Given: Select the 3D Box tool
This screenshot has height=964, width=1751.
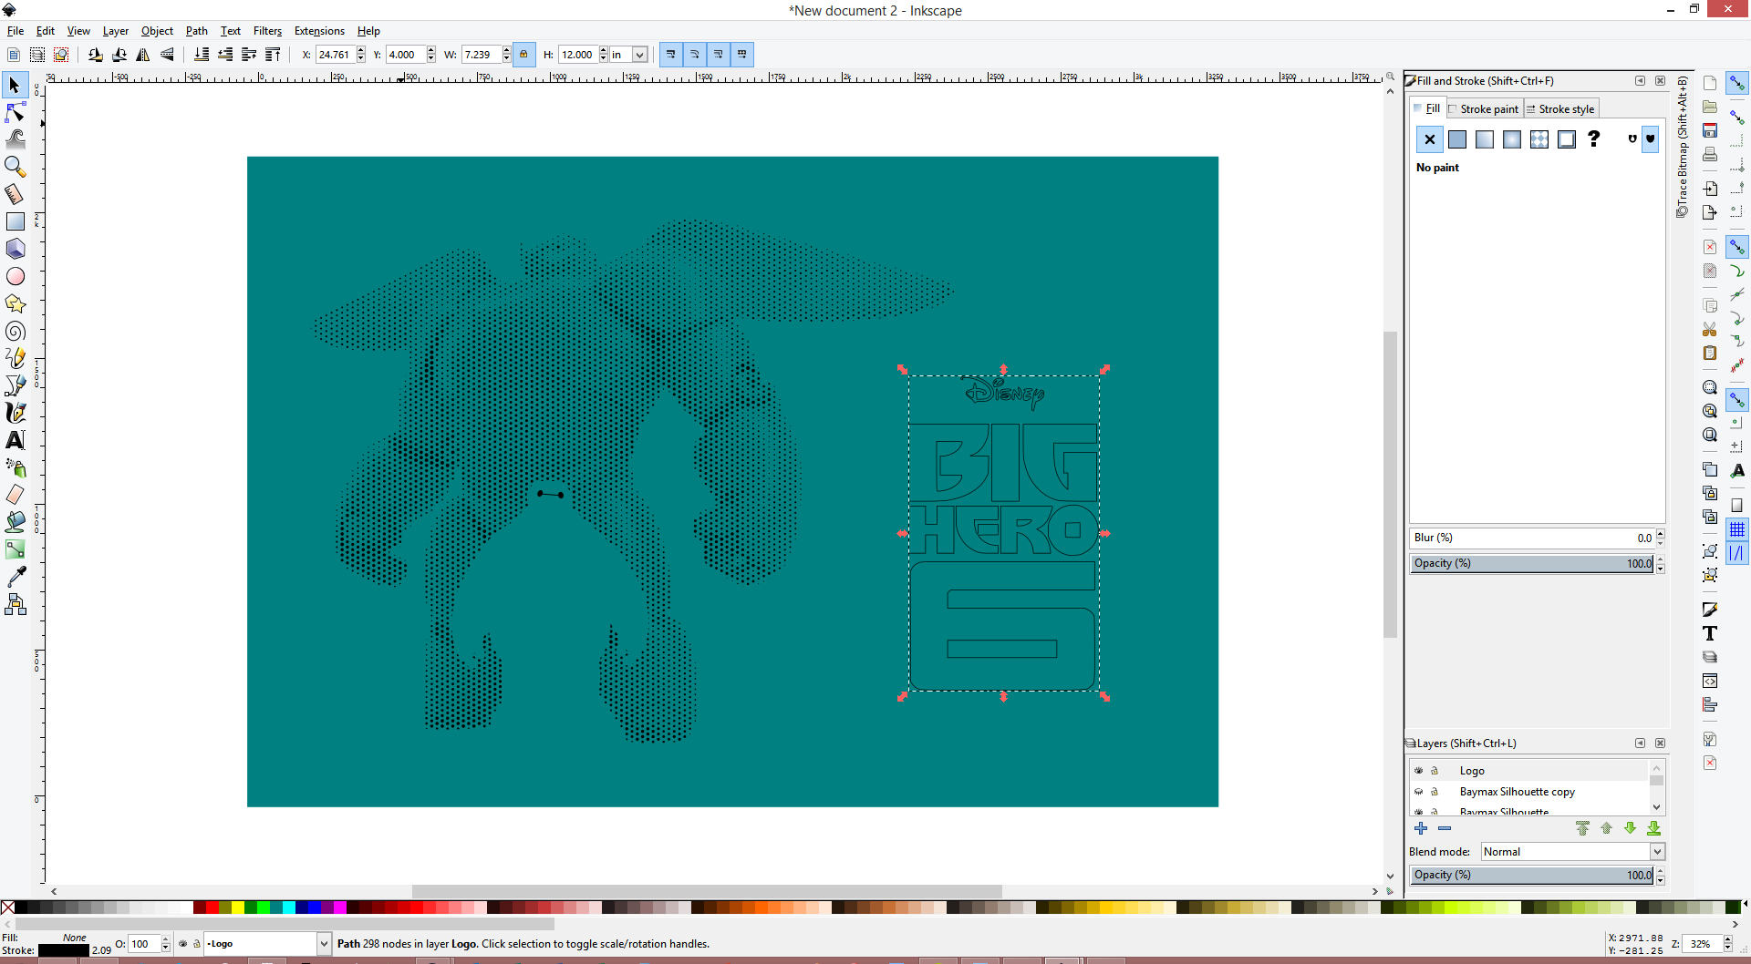Looking at the screenshot, I should [16, 249].
